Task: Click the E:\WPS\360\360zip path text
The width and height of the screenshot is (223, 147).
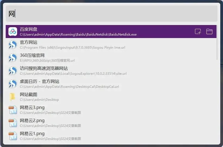Action: pos(47,61)
